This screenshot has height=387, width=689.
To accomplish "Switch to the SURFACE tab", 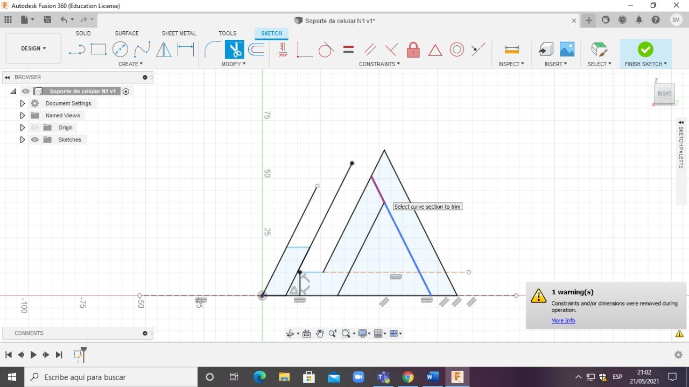I will coord(126,33).
